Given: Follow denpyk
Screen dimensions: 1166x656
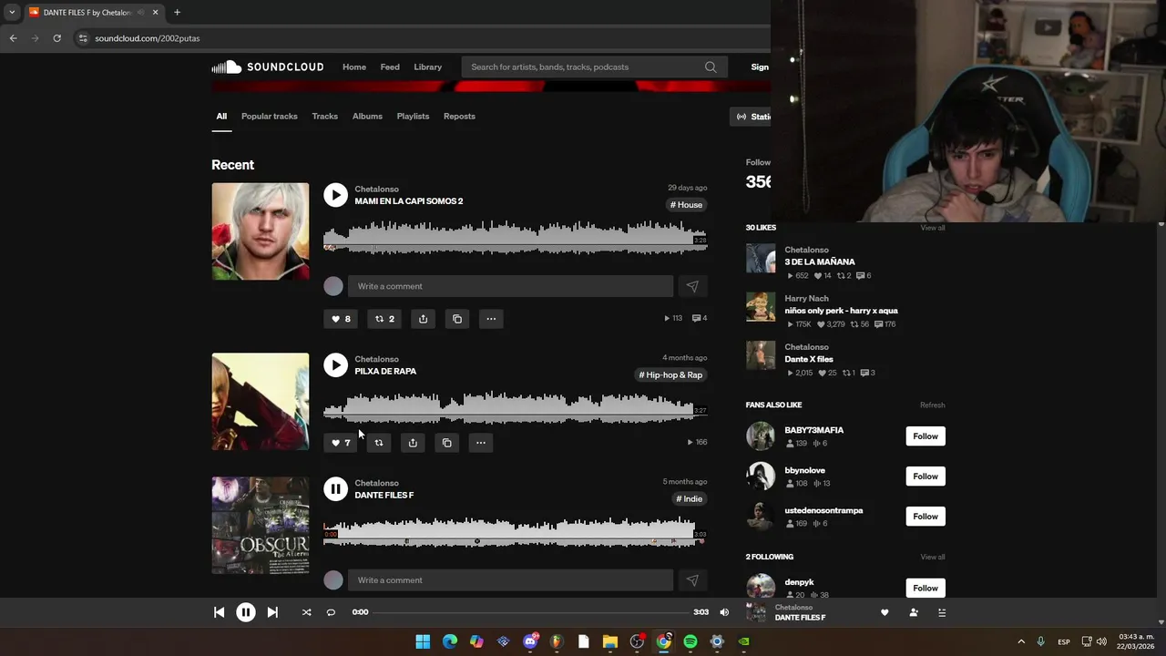Looking at the screenshot, I should pyautogui.click(x=926, y=589).
